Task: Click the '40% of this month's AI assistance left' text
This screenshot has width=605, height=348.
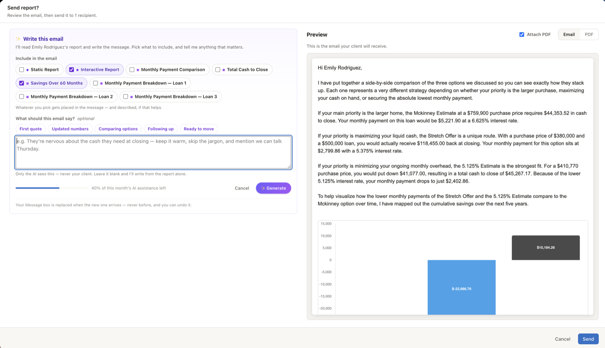Action: [129, 188]
